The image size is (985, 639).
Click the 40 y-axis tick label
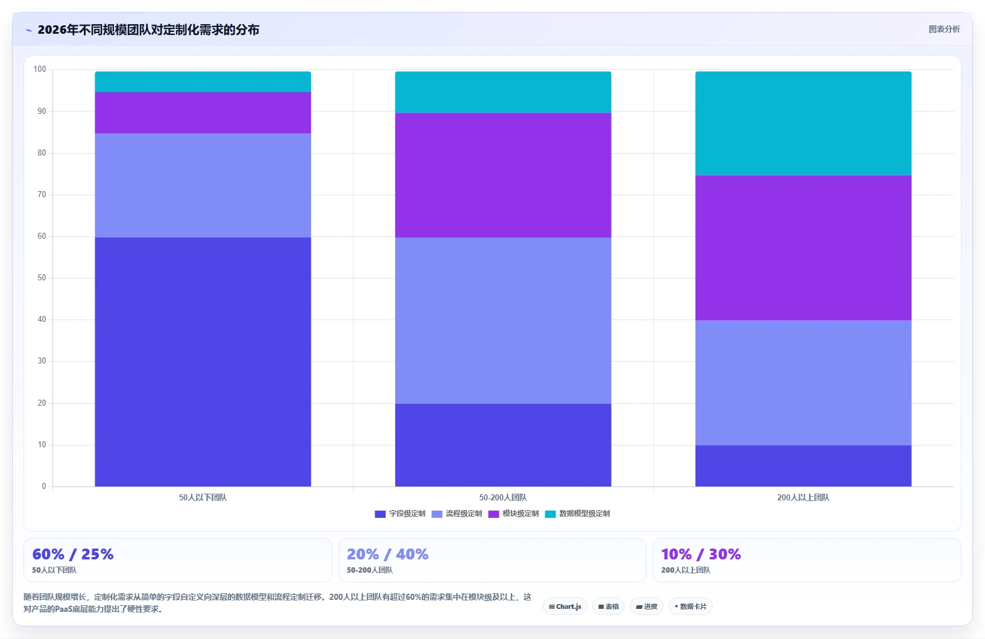(x=42, y=319)
